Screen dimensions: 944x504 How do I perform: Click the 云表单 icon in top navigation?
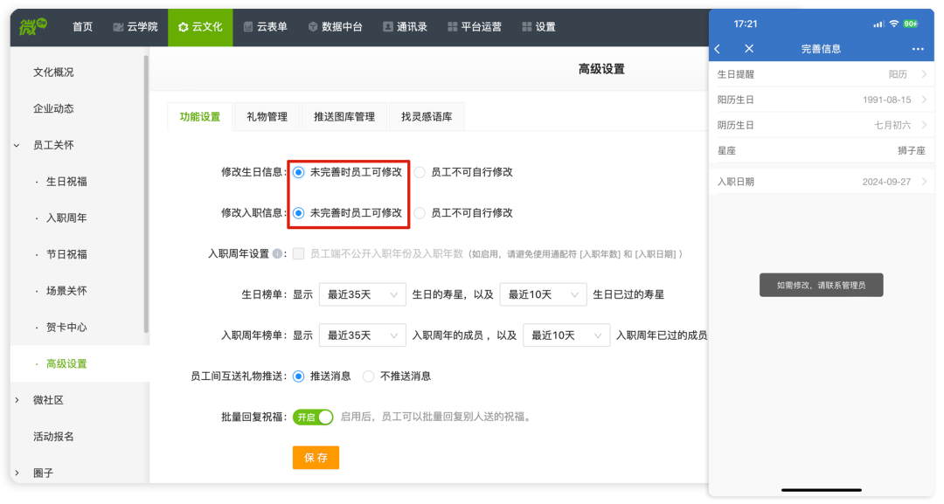(248, 26)
